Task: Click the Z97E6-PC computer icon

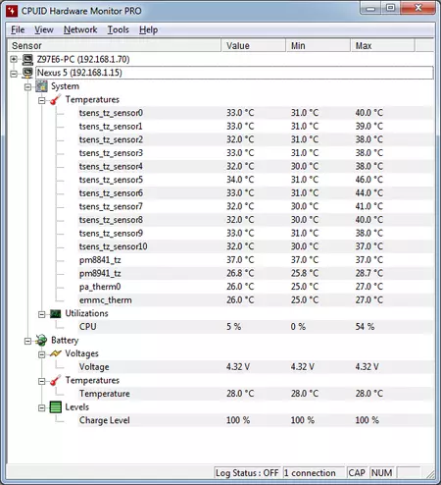Action: click(x=27, y=60)
